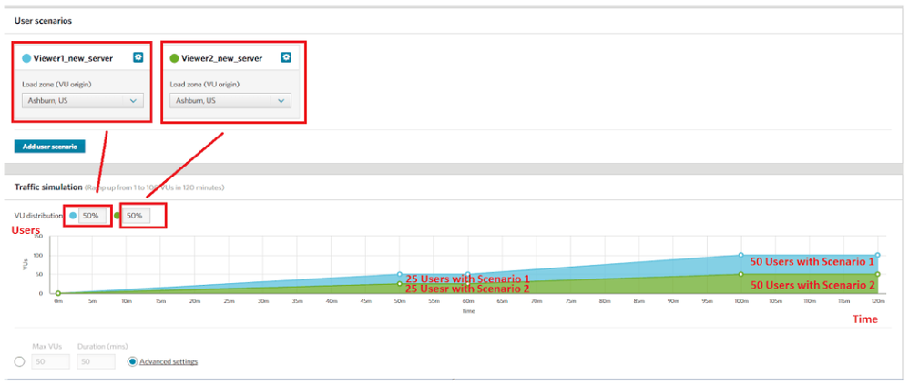Click the green dot beside Viewer2_new_server
Screen dimensions: 909x385
175,58
